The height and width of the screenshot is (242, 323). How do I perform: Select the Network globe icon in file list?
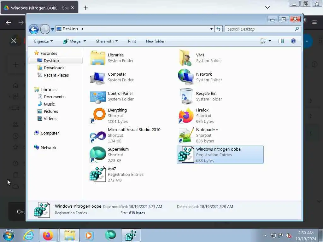pos(185,77)
